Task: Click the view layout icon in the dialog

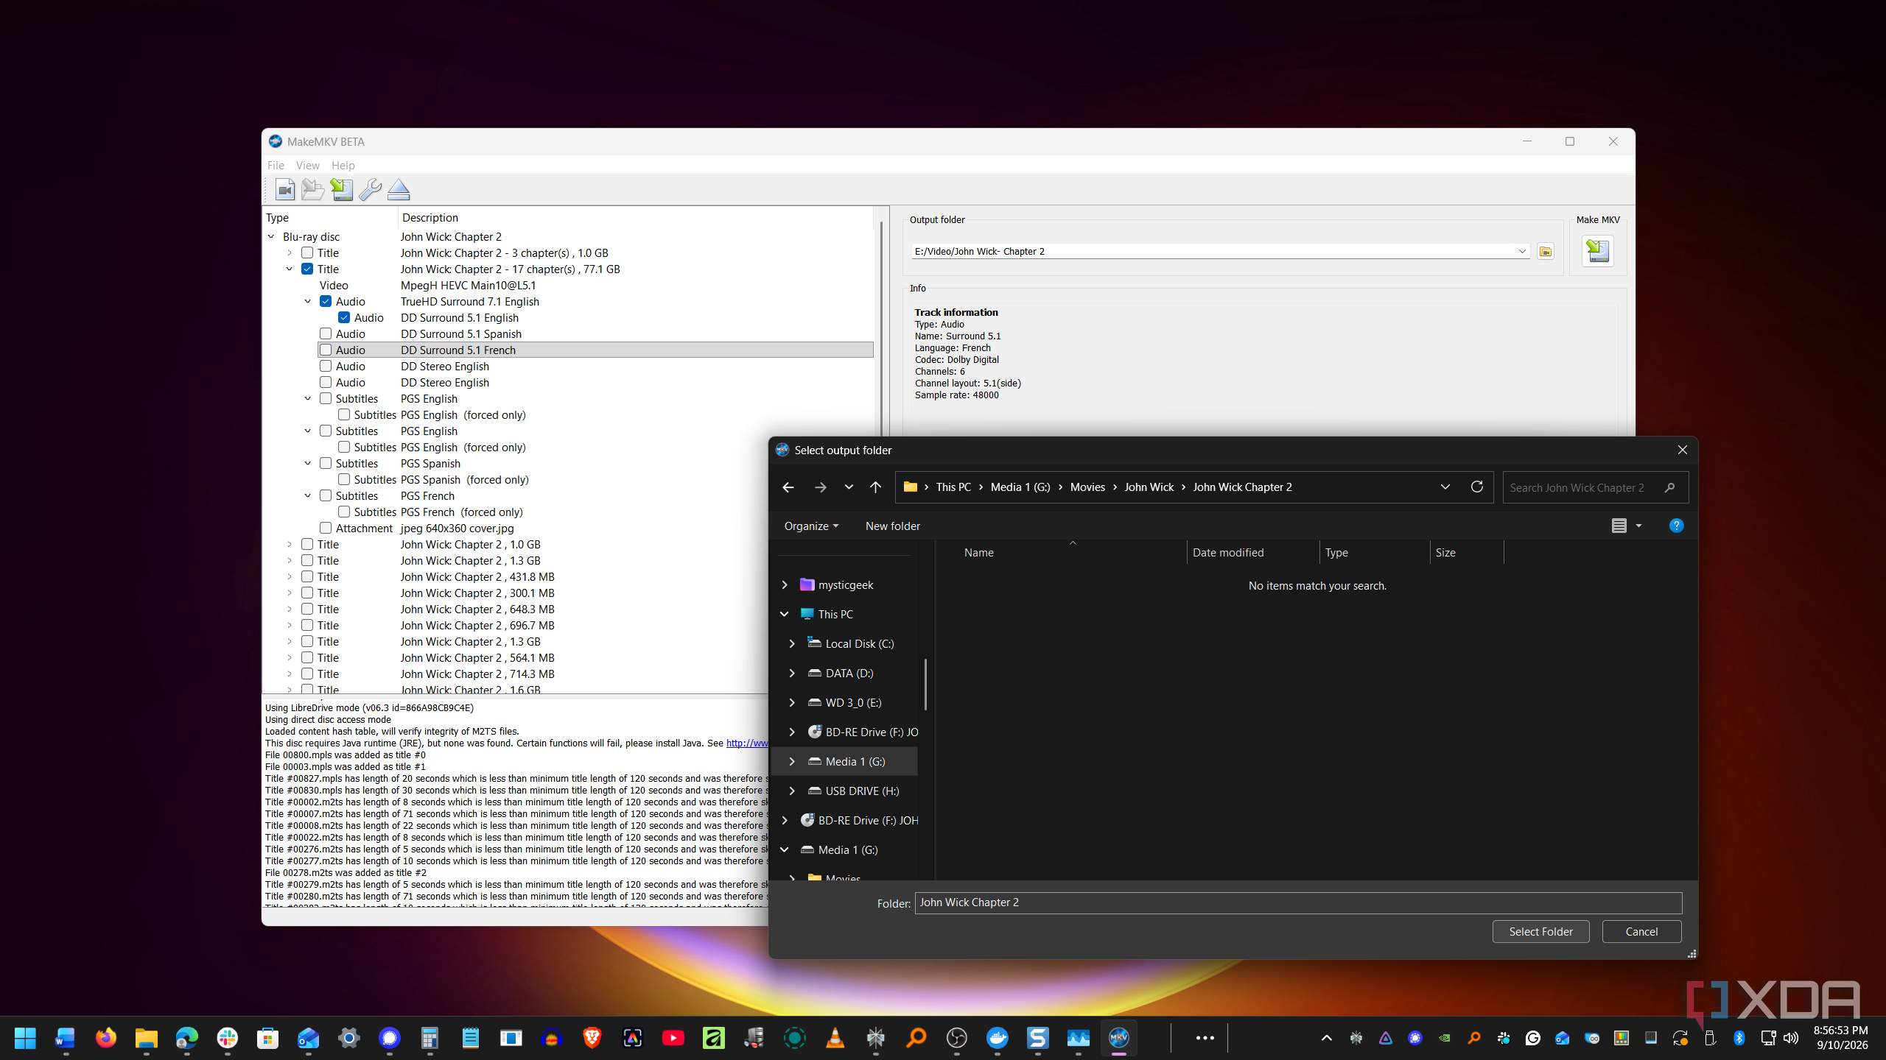Action: [1619, 526]
